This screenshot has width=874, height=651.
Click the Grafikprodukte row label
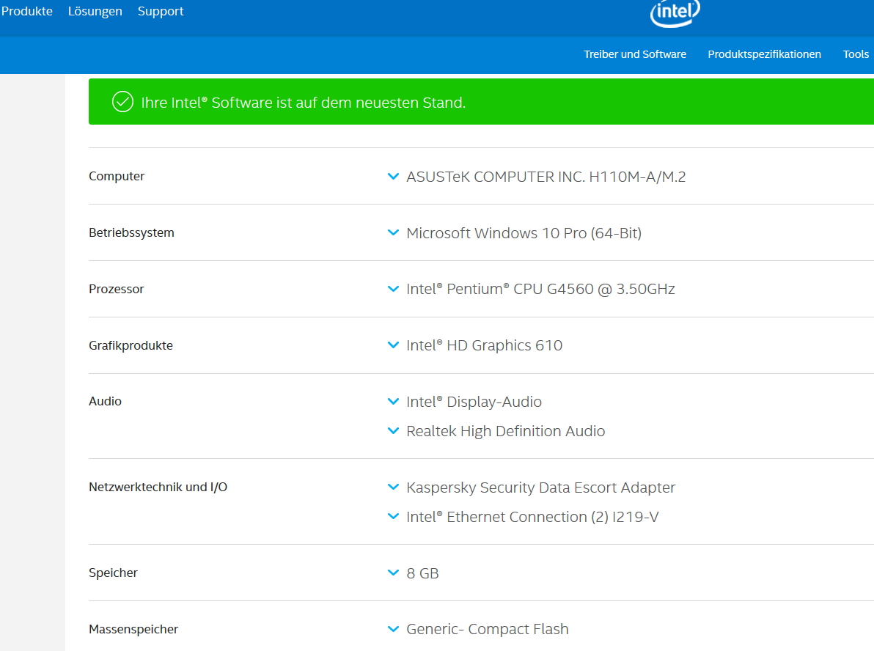click(131, 345)
